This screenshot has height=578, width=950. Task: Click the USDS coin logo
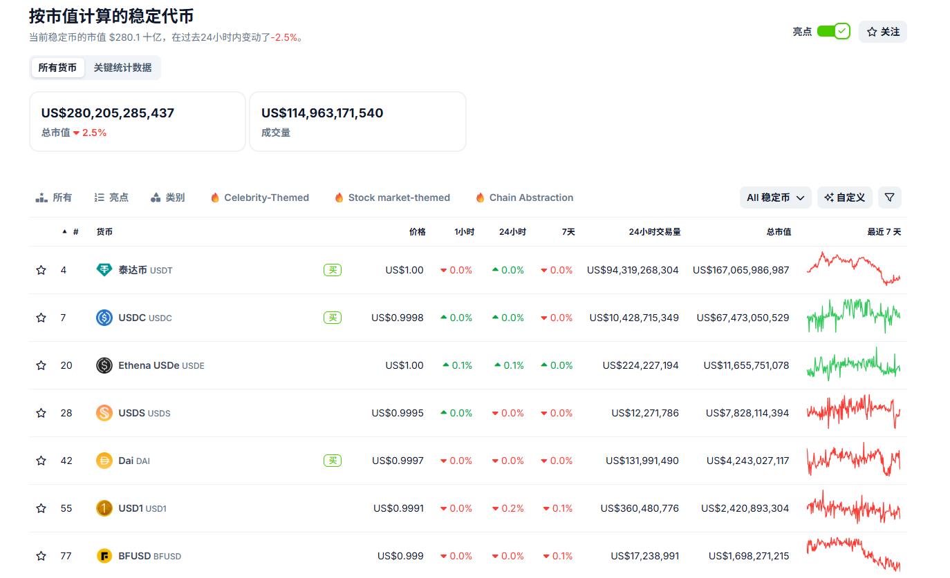(x=104, y=413)
